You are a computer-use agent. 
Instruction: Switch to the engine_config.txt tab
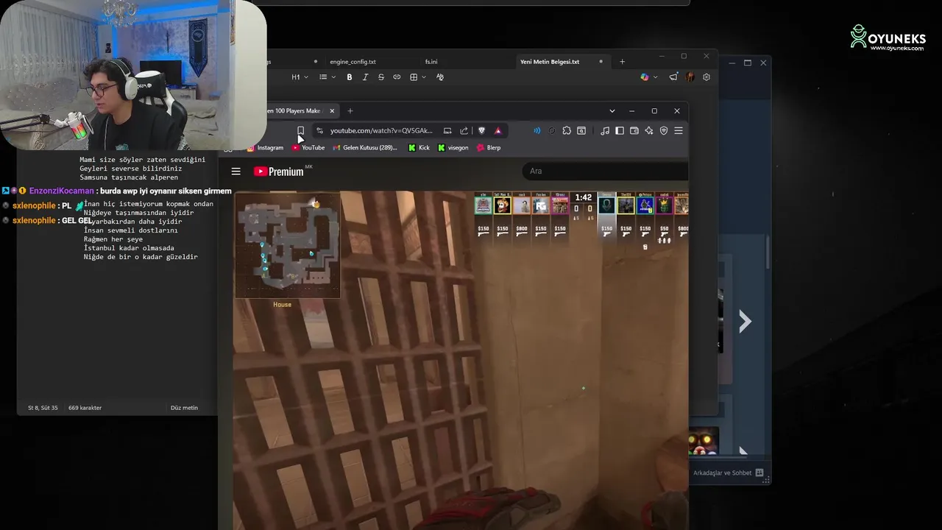353,62
